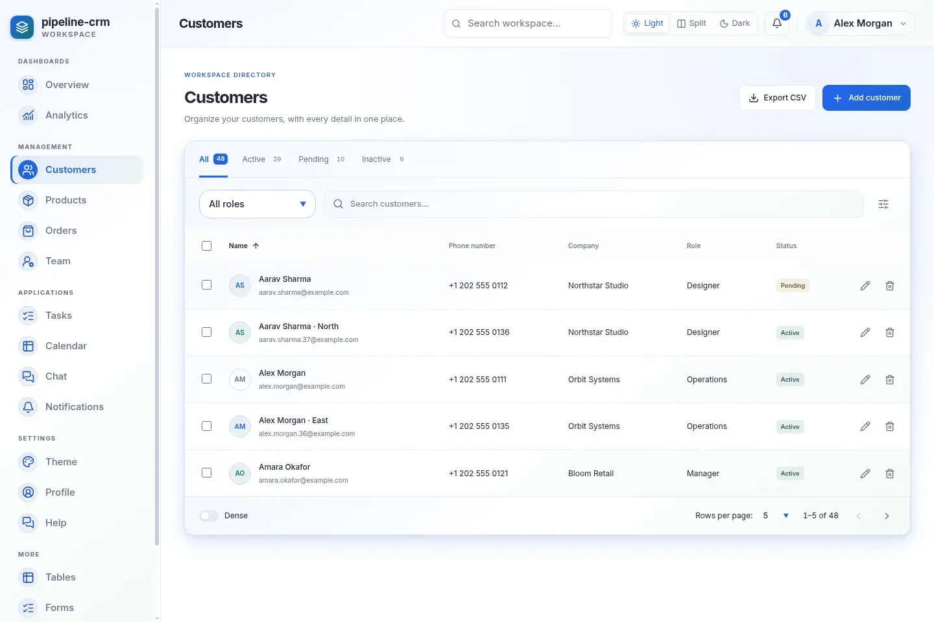The image size is (934, 622).
Task: Tick checkbox for Alex Morgan · East
Action: [x=207, y=426]
